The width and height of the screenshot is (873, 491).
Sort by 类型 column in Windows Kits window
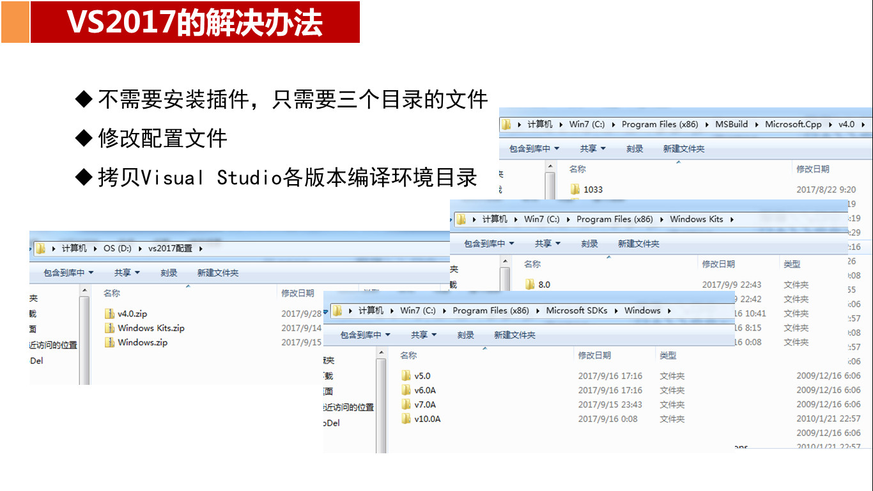point(792,263)
